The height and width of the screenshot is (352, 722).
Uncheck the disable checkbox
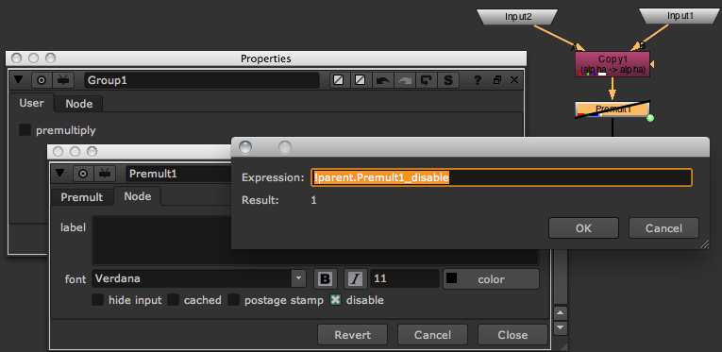tap(336, 300)
